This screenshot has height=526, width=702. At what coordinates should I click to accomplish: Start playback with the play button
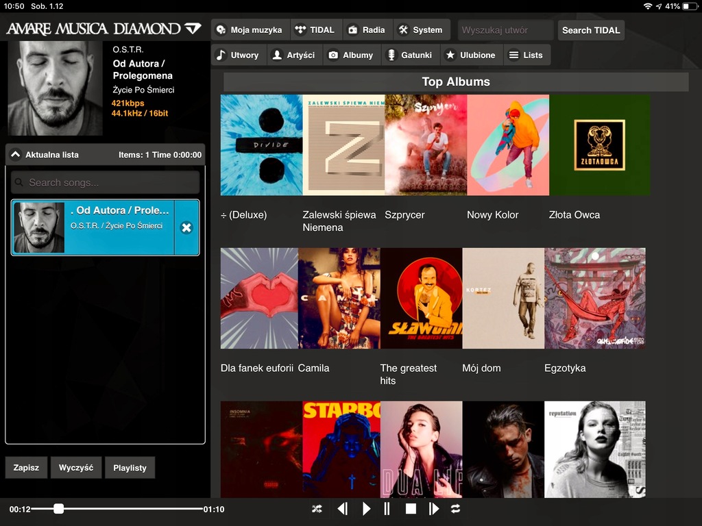(366, 509)
